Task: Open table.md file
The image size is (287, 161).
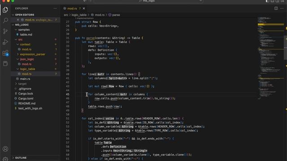Action: coord(26,34)
